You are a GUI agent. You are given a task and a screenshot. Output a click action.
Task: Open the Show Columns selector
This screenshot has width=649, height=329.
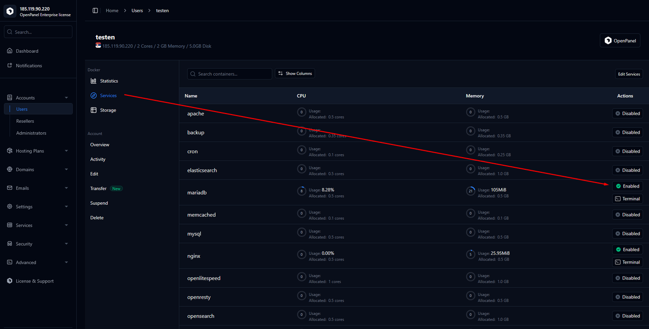[295, 74]
